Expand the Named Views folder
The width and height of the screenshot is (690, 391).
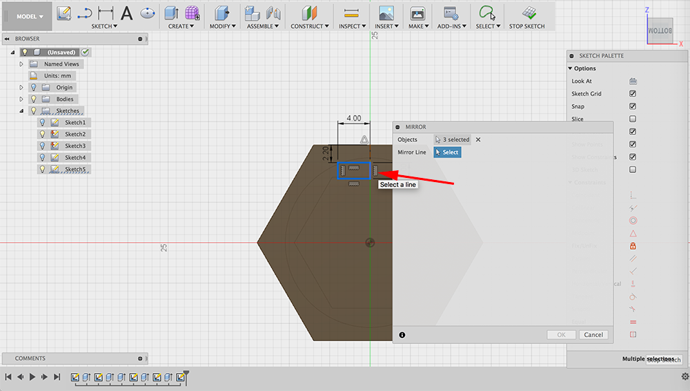click(x=21, y=63)
